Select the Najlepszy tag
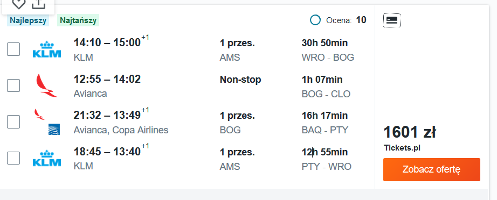Image resolution: width=497 pixels, height=200 pixels. point(28,20)
